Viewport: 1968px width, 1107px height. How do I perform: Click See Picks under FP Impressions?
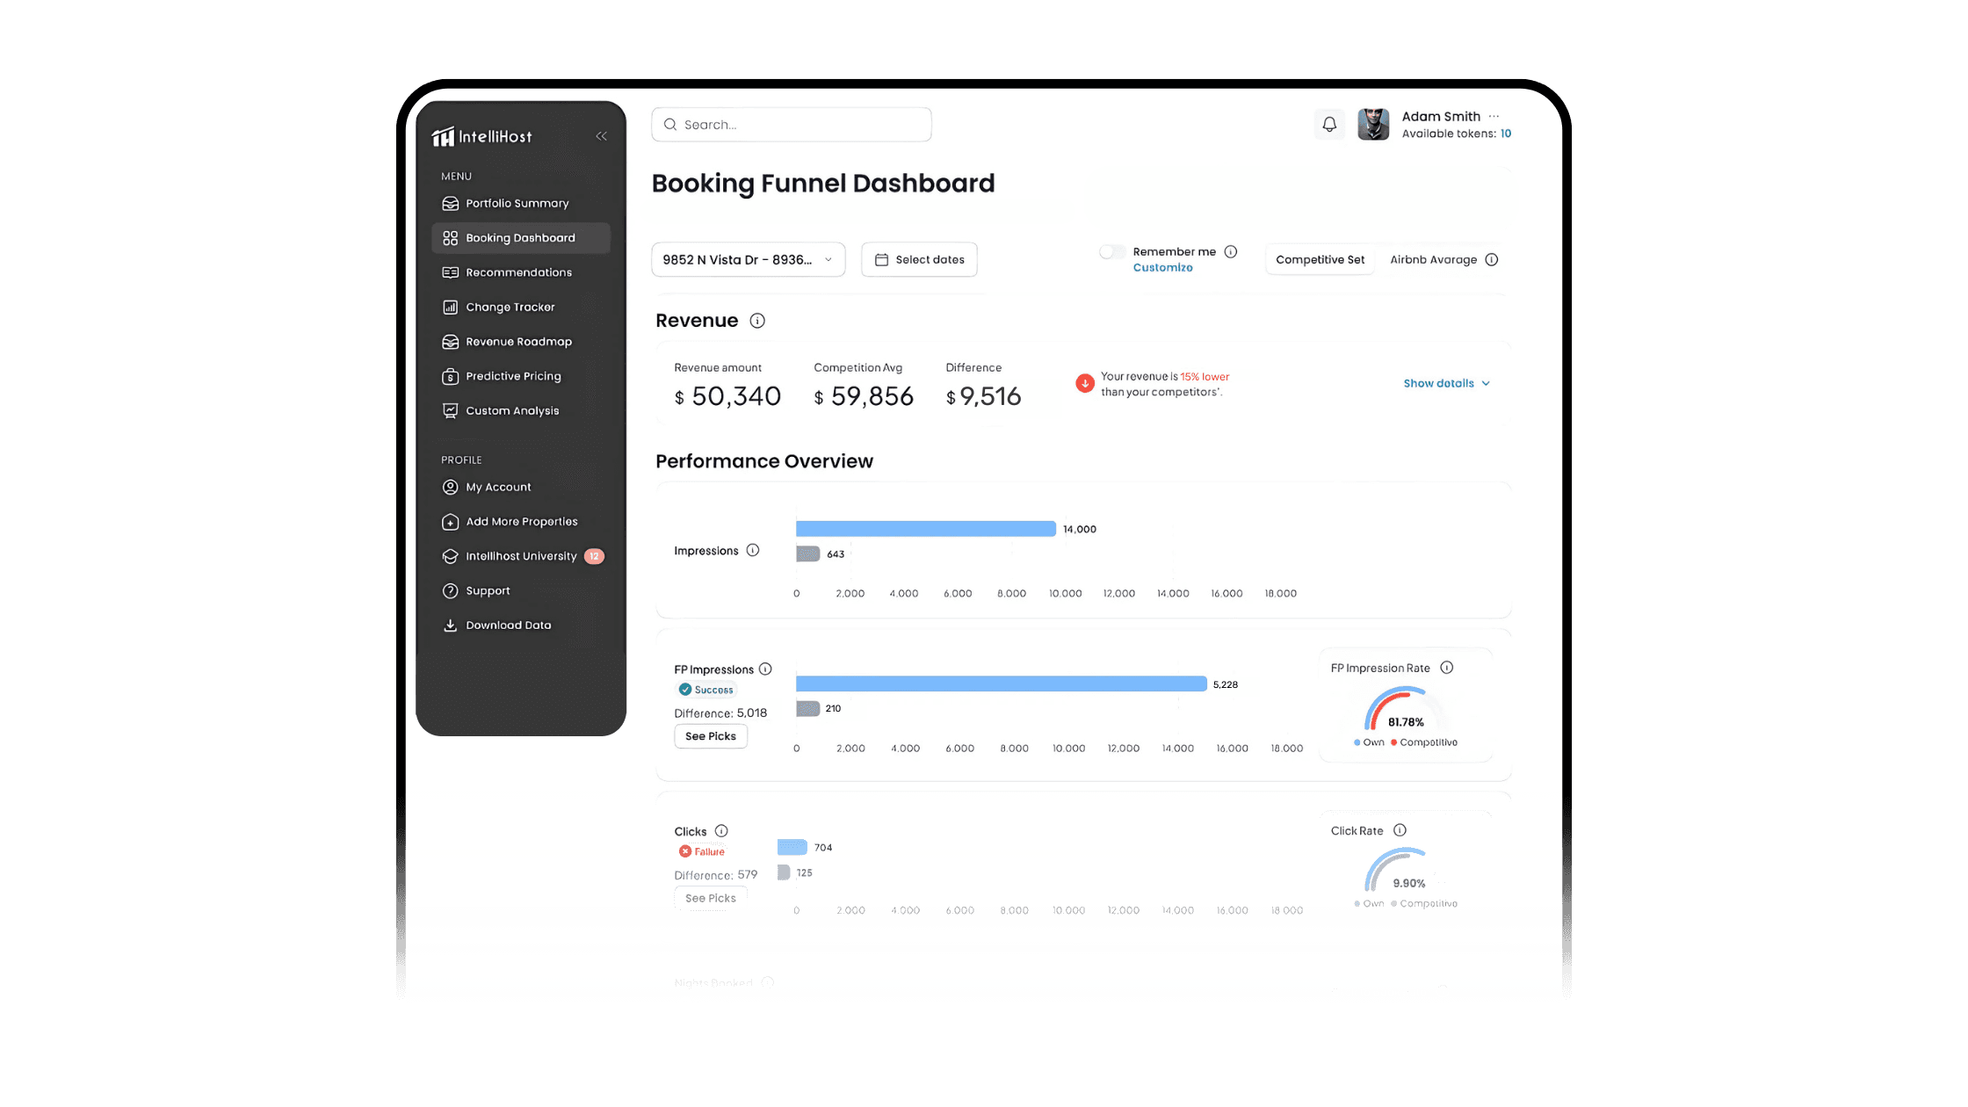[710, 736]
